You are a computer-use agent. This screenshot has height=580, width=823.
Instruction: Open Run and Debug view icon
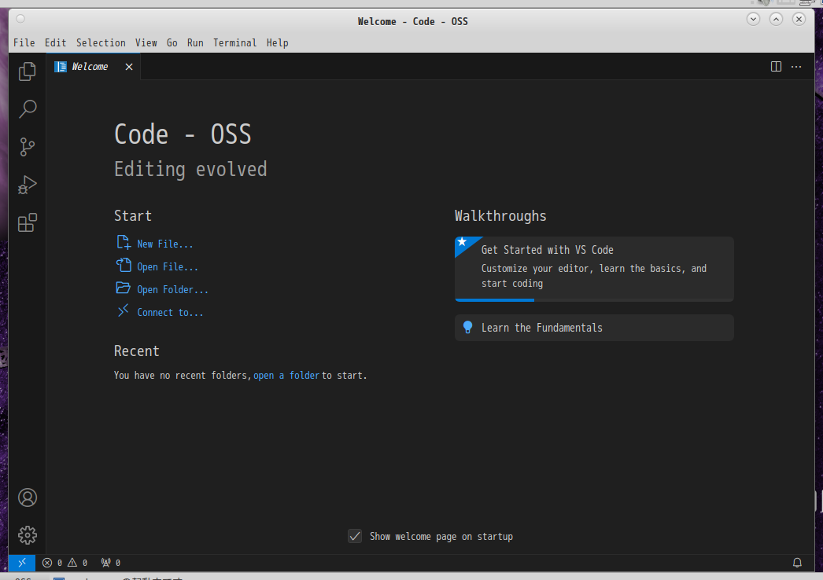pos(28,185)
